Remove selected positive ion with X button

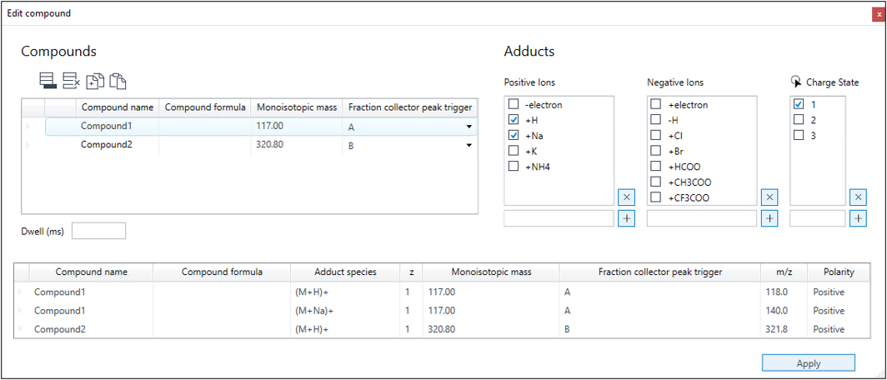pyautogui.click(x=628, y=197)
